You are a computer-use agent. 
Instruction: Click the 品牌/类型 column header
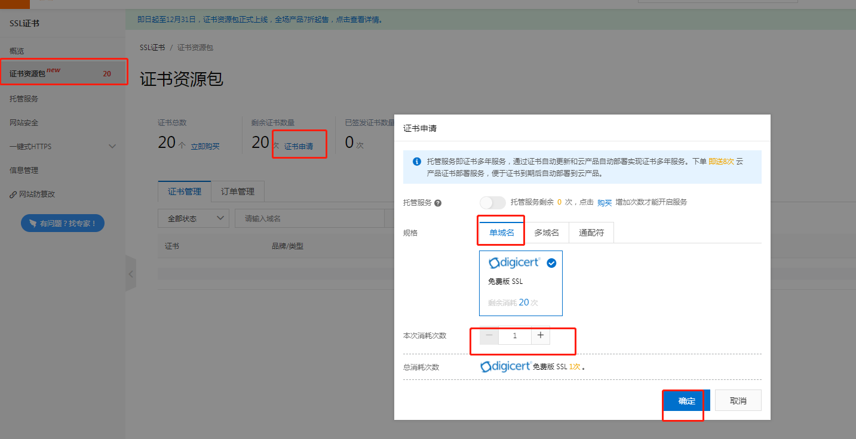tap(287, 246)
